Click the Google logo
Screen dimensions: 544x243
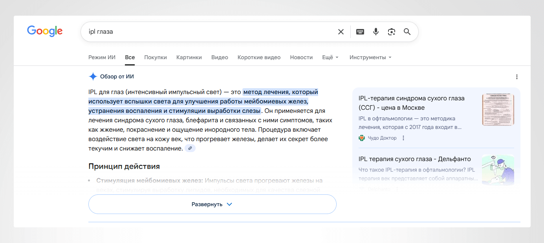pos(44,31)
